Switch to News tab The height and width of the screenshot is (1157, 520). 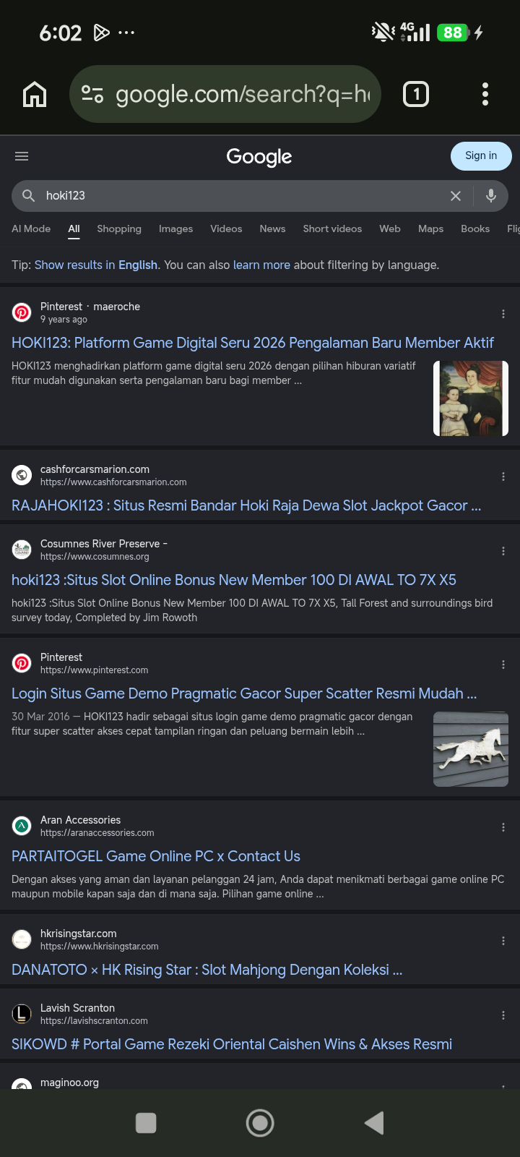click(x=272, y=229)
